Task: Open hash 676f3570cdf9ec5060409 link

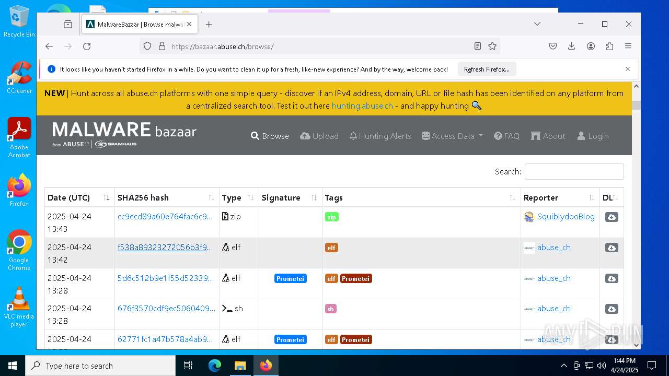Action: (x=166, y=308)
